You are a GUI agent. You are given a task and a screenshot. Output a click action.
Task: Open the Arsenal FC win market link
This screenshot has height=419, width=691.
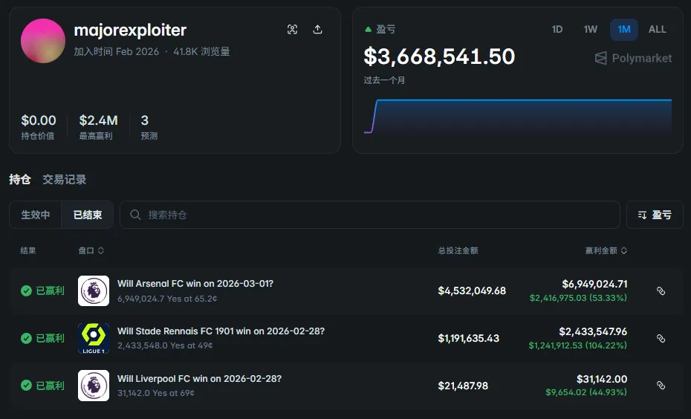coord(195,284)
